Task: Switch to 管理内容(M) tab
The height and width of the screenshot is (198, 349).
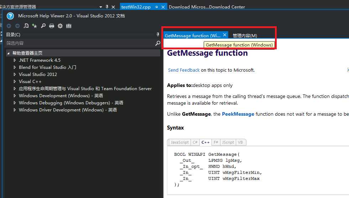Action: 245,36
